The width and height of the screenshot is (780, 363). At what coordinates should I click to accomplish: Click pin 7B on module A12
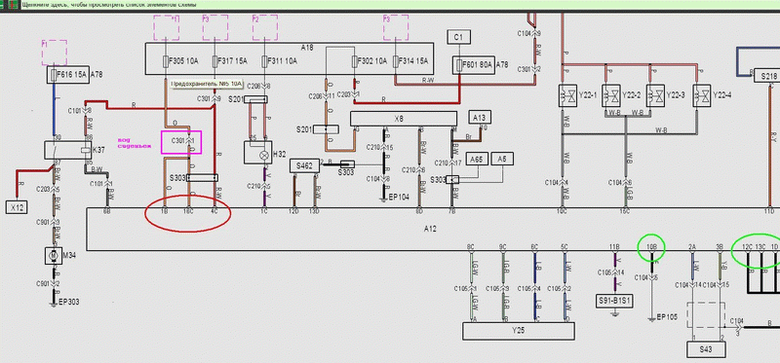(451, 211)
